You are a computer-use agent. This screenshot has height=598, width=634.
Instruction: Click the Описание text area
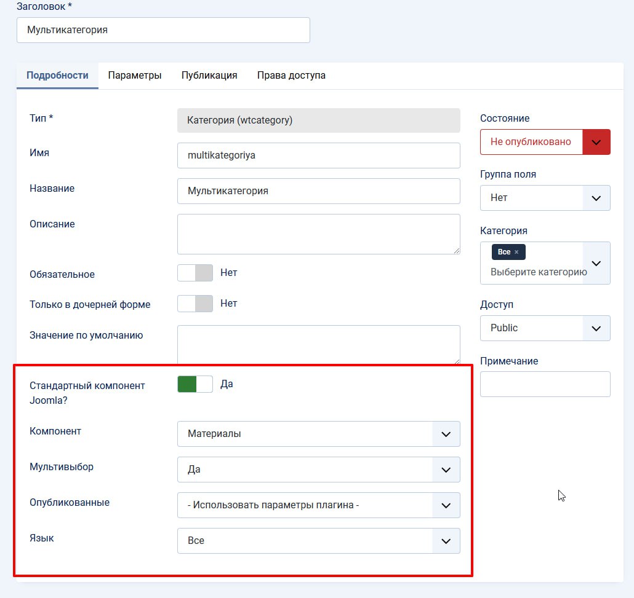(319, 234)
